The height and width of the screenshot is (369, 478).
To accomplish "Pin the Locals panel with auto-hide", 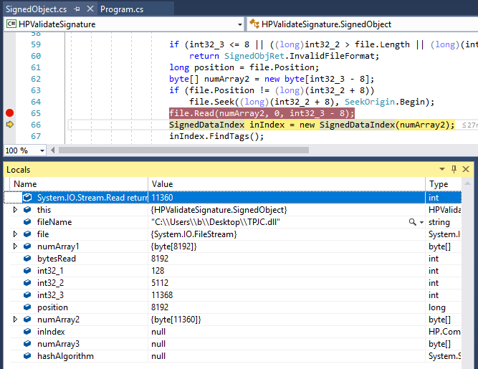I will point(454,169).
